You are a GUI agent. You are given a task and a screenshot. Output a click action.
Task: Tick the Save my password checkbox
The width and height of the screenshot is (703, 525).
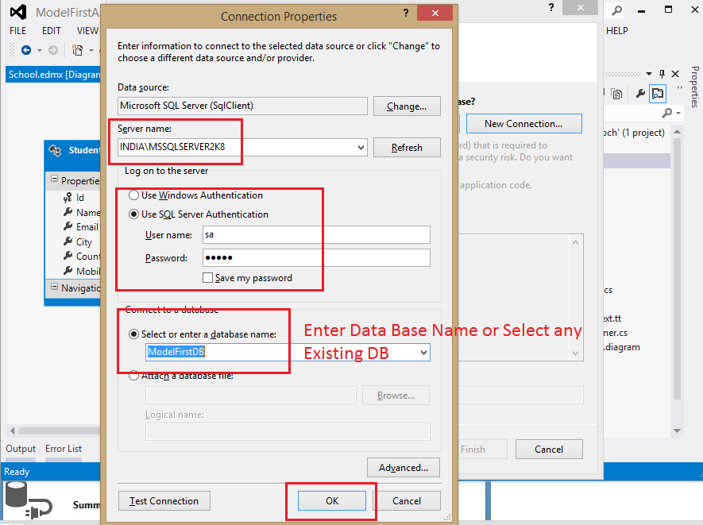pos(207,278)
